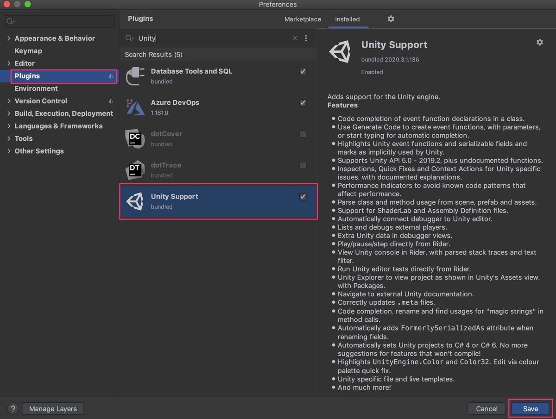Viewport: 556px width, 419px height.
Task: Toggle the Unity Support plugin checkbox
Action: (x=303, y=197)
